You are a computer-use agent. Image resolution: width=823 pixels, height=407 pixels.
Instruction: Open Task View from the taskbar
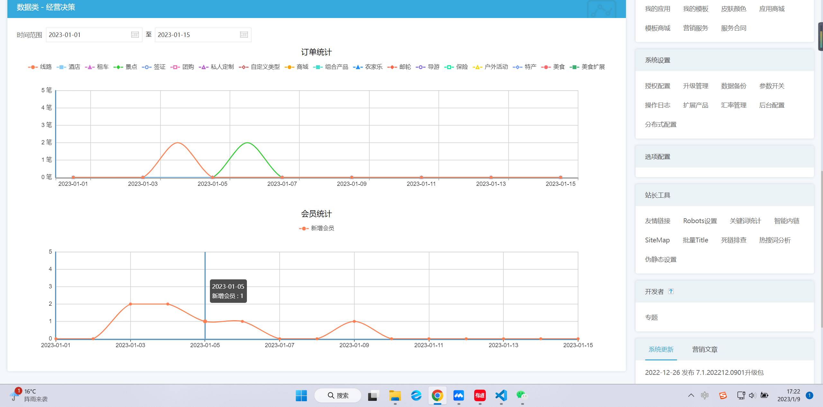pyautogui.click(x=374, y=395)
